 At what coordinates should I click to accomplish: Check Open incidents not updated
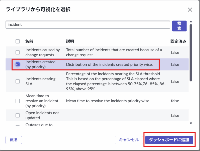pos(18,115)
